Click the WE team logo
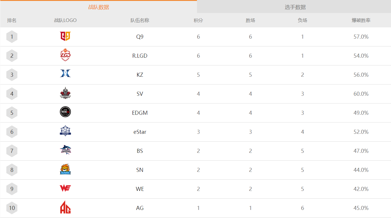This screenshot has height=218, width=391. pos(65,189)
